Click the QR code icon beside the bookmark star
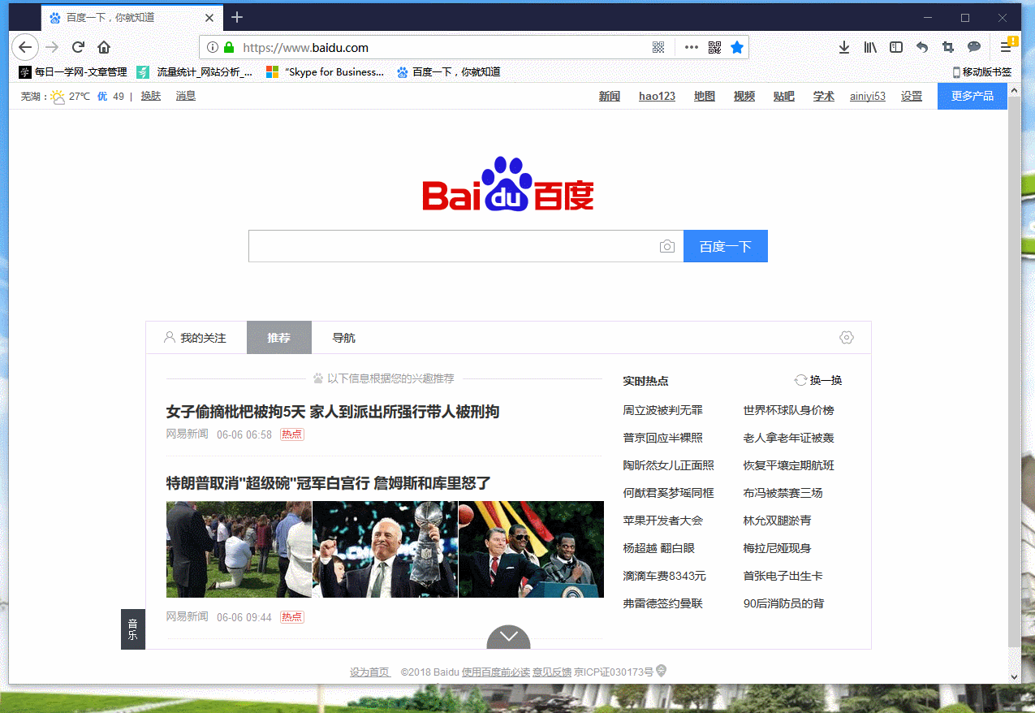This screenshot has height=713, width=1035. click(x=714, y=48)
